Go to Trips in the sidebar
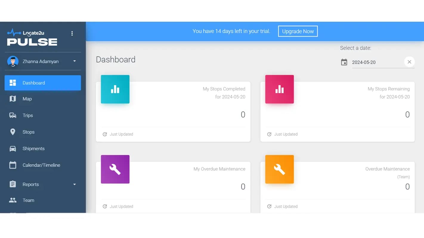 coord(28,115)
